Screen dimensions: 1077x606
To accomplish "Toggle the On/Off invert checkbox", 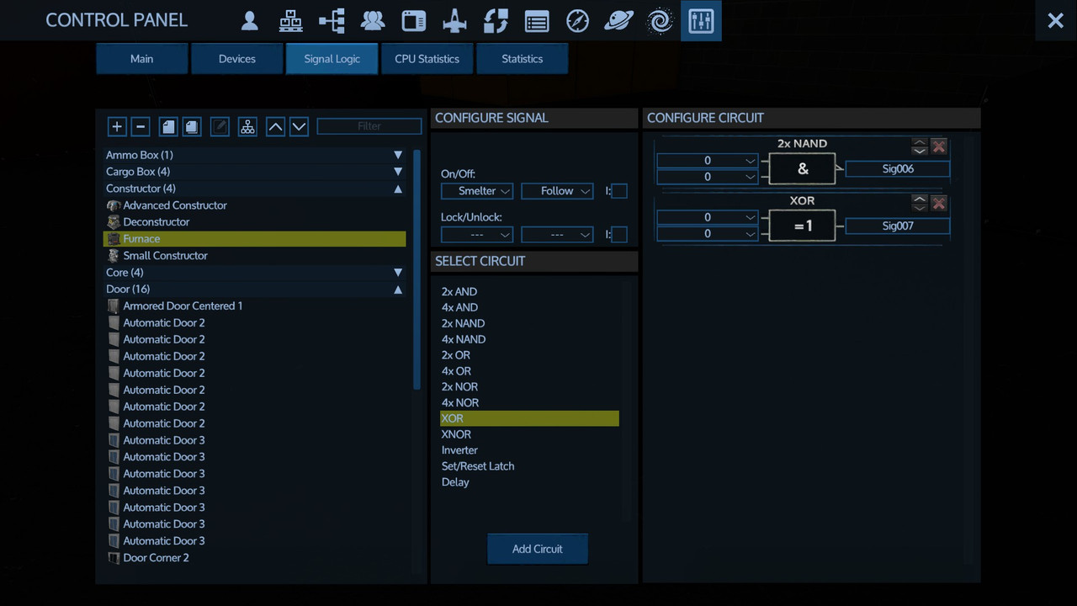I will click(619, 191).
